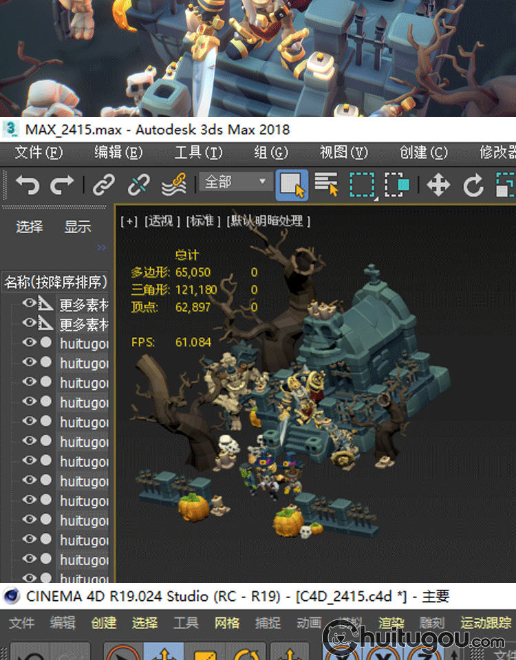Open 捕捉 menu in Cinema 4D
This screenshot has width=516, height=660.
[268, 623]
